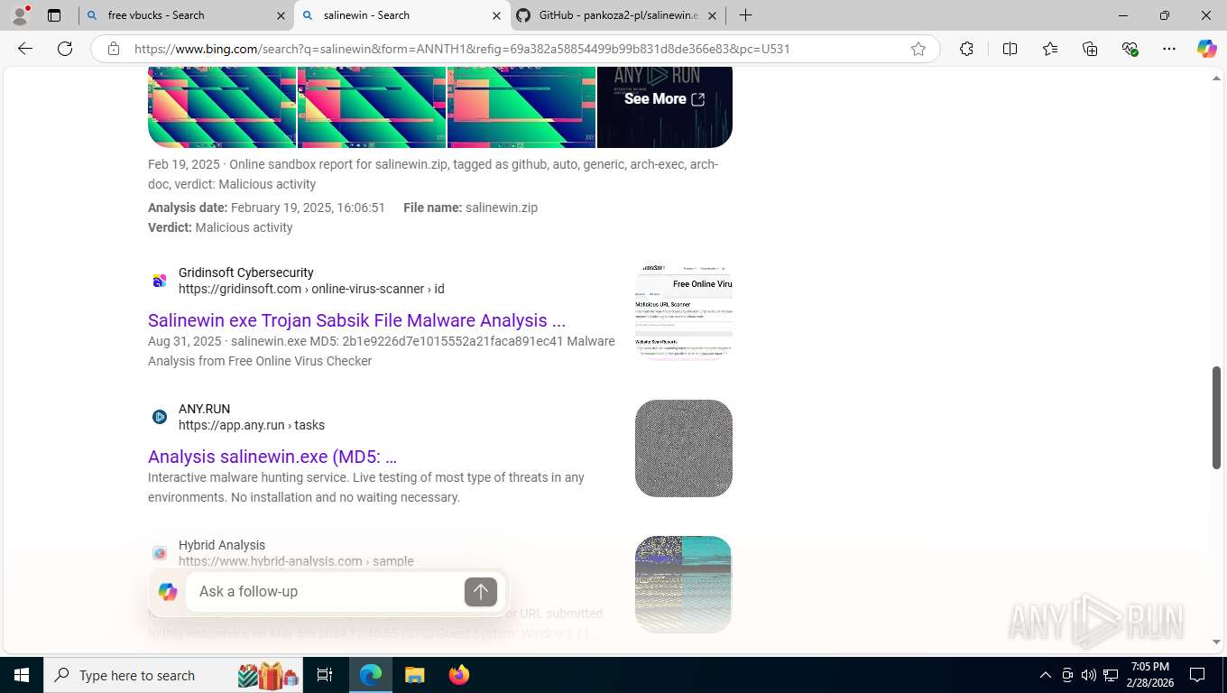Close the GitHub salinewin tab
1227x693 pixels.
[x=712, y=15]
